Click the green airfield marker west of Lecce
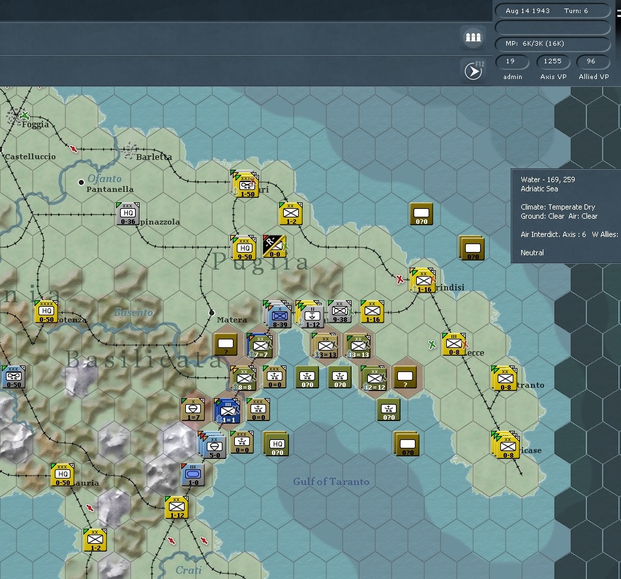The width and height of the screenshot is (621, 579). 432,345
